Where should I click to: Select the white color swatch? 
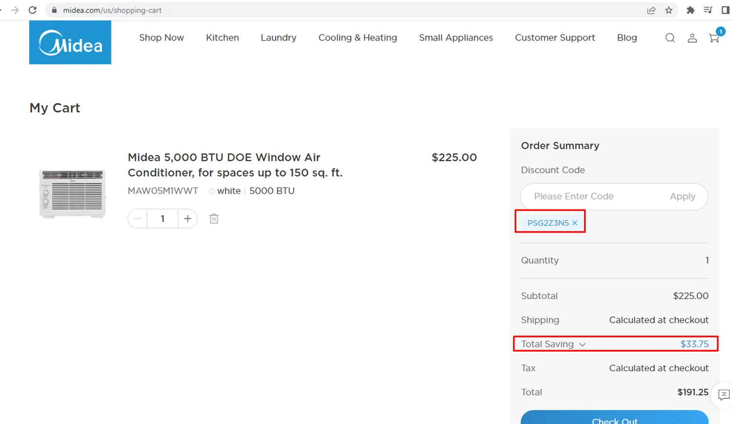coord(212,191)
